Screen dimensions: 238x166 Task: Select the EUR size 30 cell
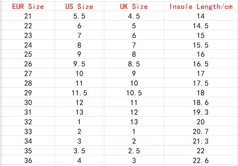click(x=28, y=103)
